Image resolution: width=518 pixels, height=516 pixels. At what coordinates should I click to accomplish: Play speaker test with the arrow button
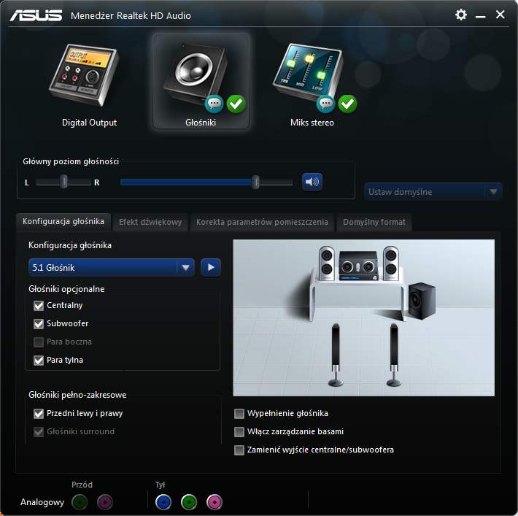point(211,268)
